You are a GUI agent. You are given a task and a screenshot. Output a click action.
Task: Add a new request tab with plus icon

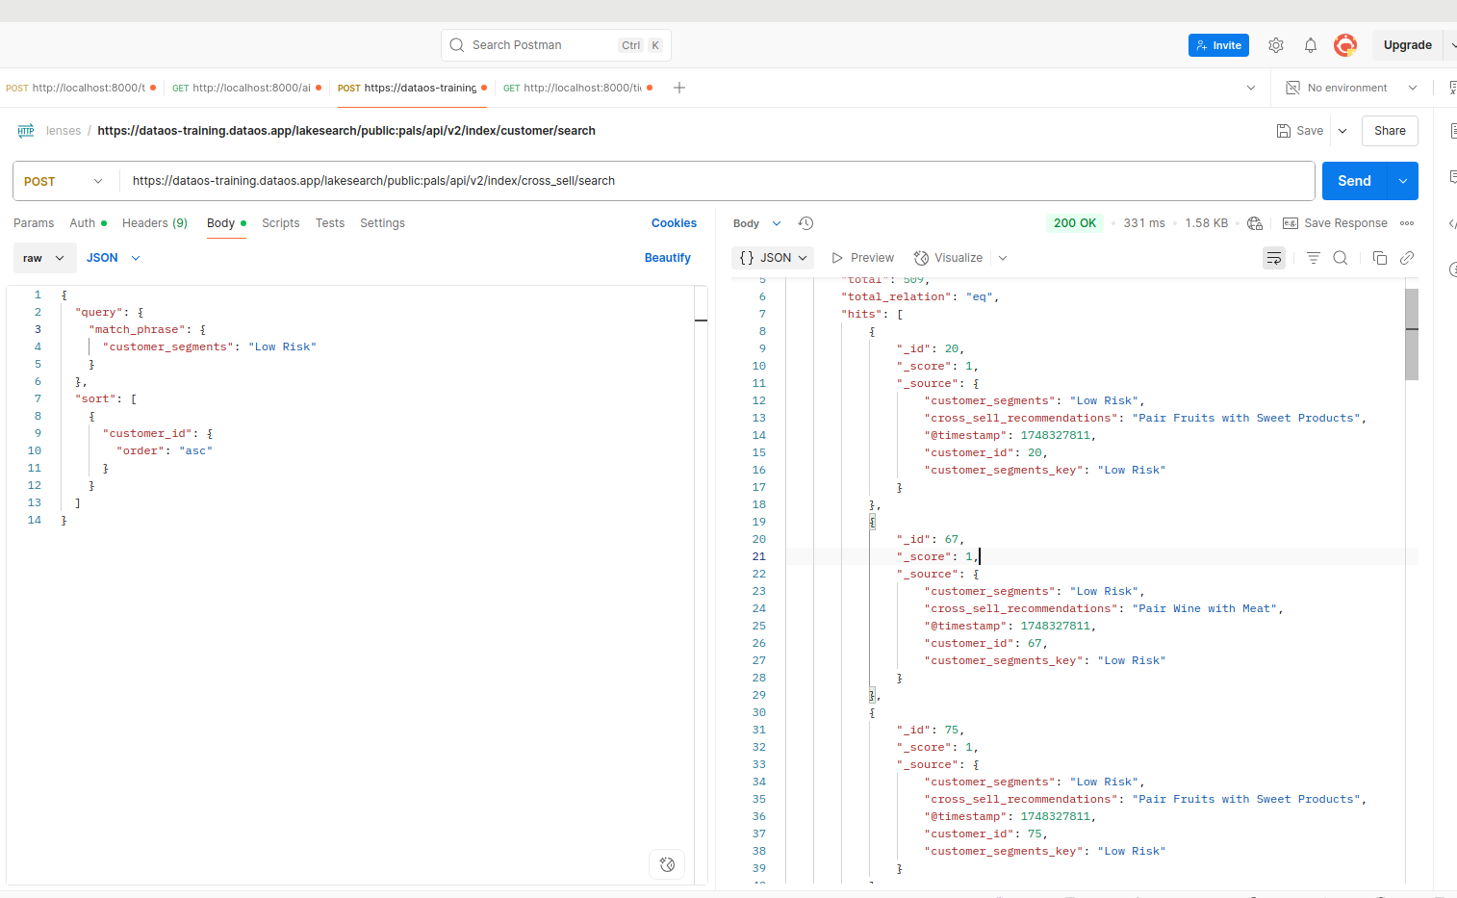tap(679, 88)
